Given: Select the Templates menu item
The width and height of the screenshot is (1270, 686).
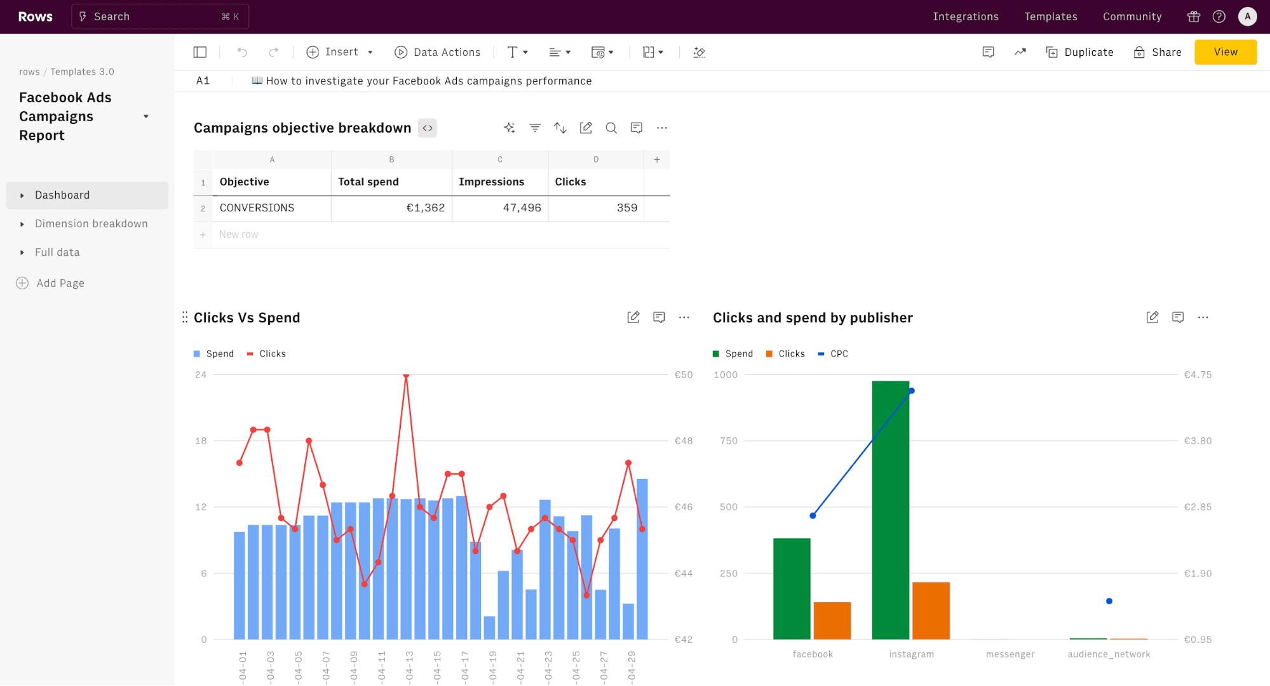Looking at the screenshot, I should click(x=1051, y=16).
